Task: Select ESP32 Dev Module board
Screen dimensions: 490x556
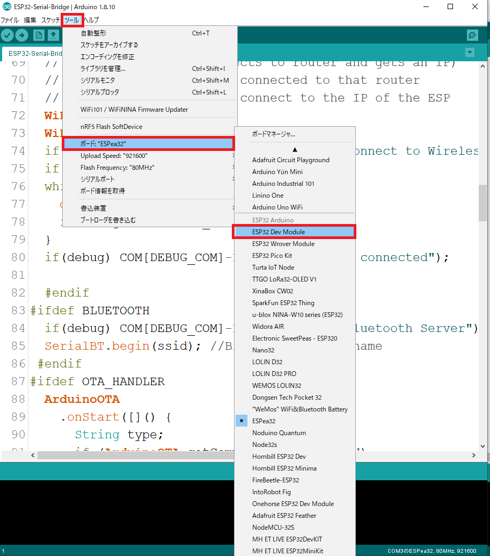Action: coord(295,232)
